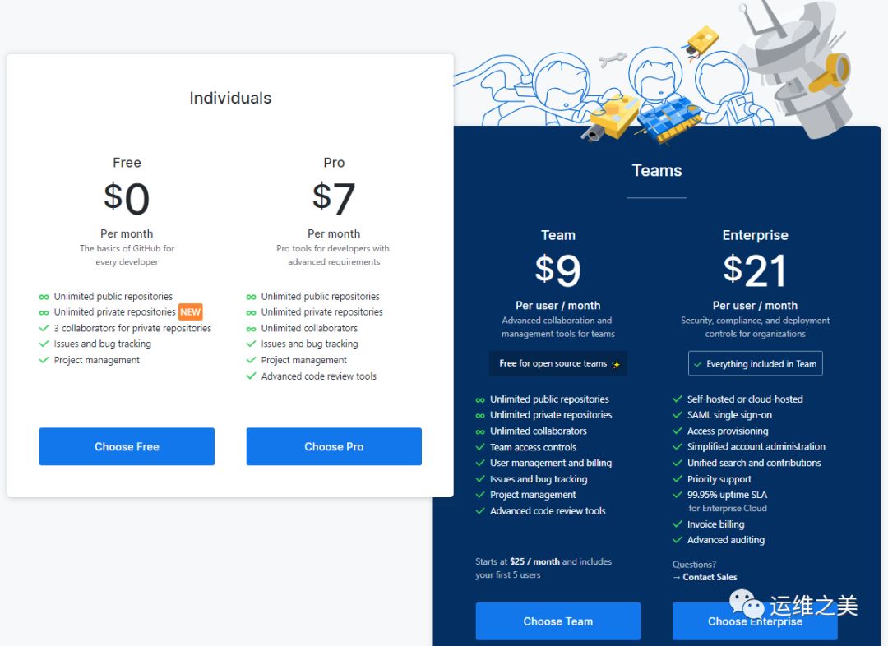Click infinity icon beside Pro Unlimited collaborators
The image size is (888, 646).
251,329
